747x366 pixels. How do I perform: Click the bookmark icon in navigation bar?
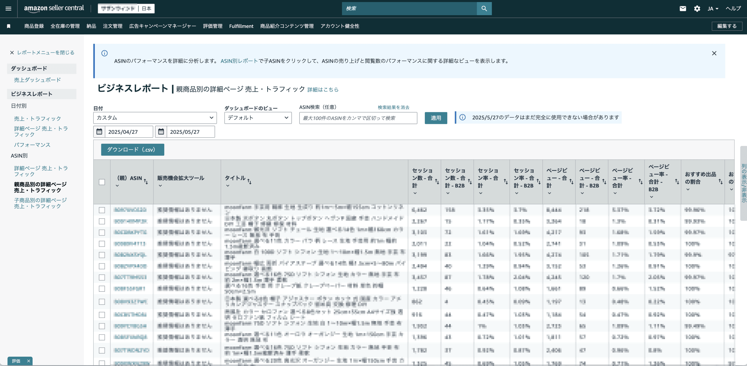9,26
